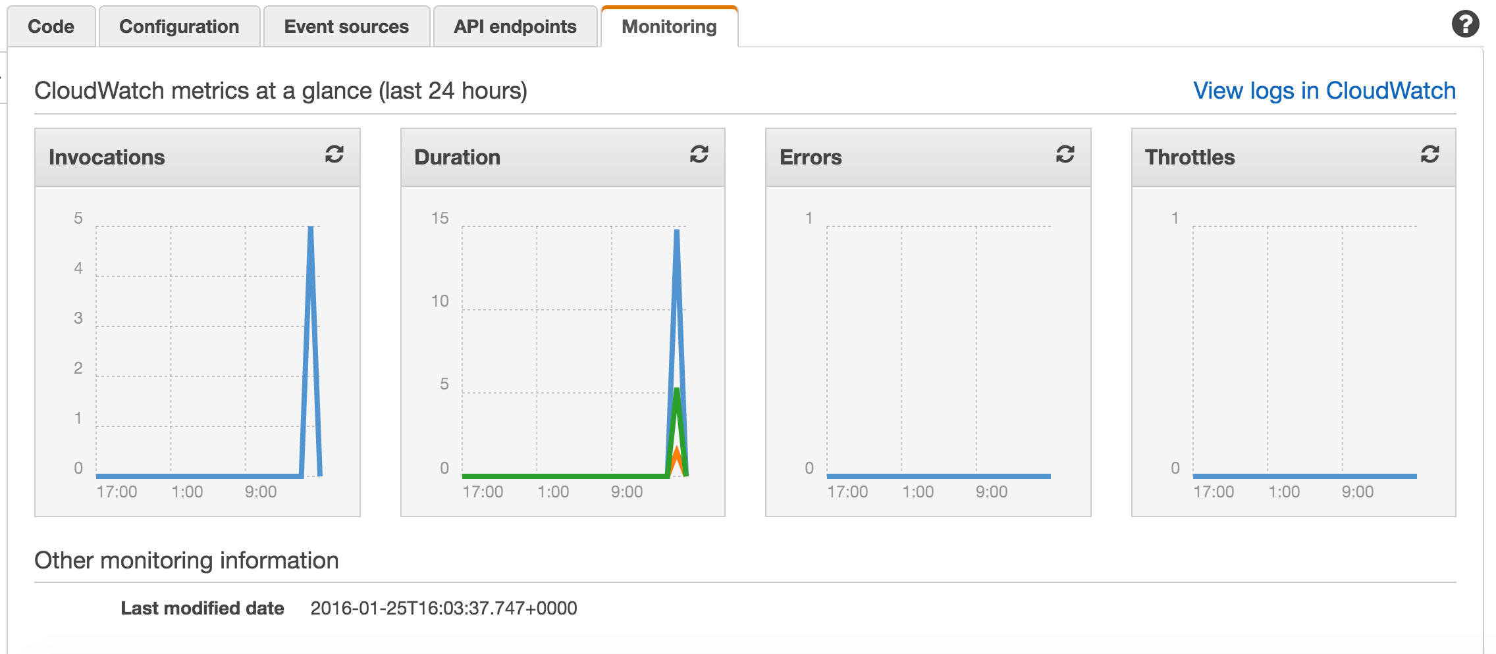1496x654 pixels.
Task: Click the refresh icon on the leftmost metric panel
Action: [334, 155]
